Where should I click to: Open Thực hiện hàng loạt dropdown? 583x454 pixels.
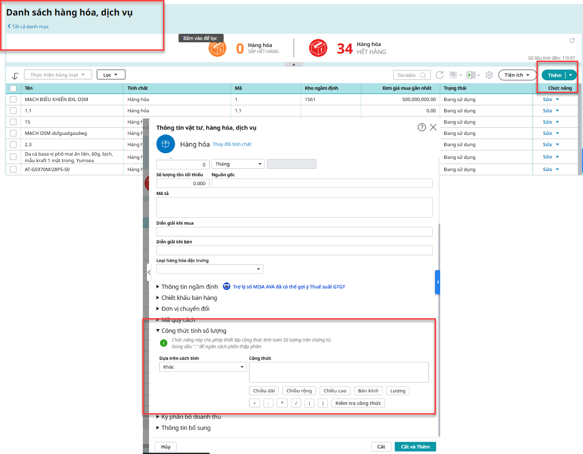[x=58, y=75]
